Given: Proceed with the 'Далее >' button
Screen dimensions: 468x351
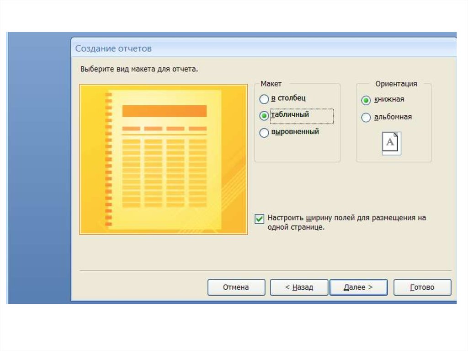Looking at the screenshot, I should [x=358, y=287].
